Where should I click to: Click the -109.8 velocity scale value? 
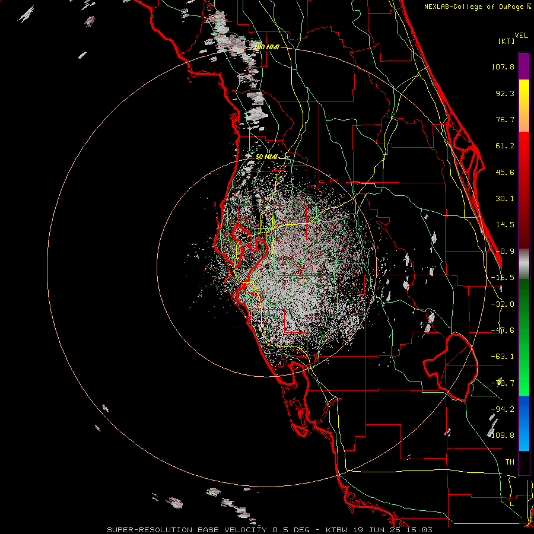click(x=501, y=436)
